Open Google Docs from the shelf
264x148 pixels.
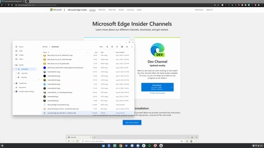pos(109,146)
